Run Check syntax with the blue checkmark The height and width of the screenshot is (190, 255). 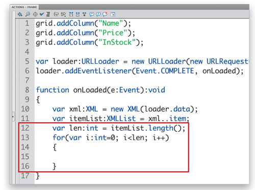[x=42, y=14]
